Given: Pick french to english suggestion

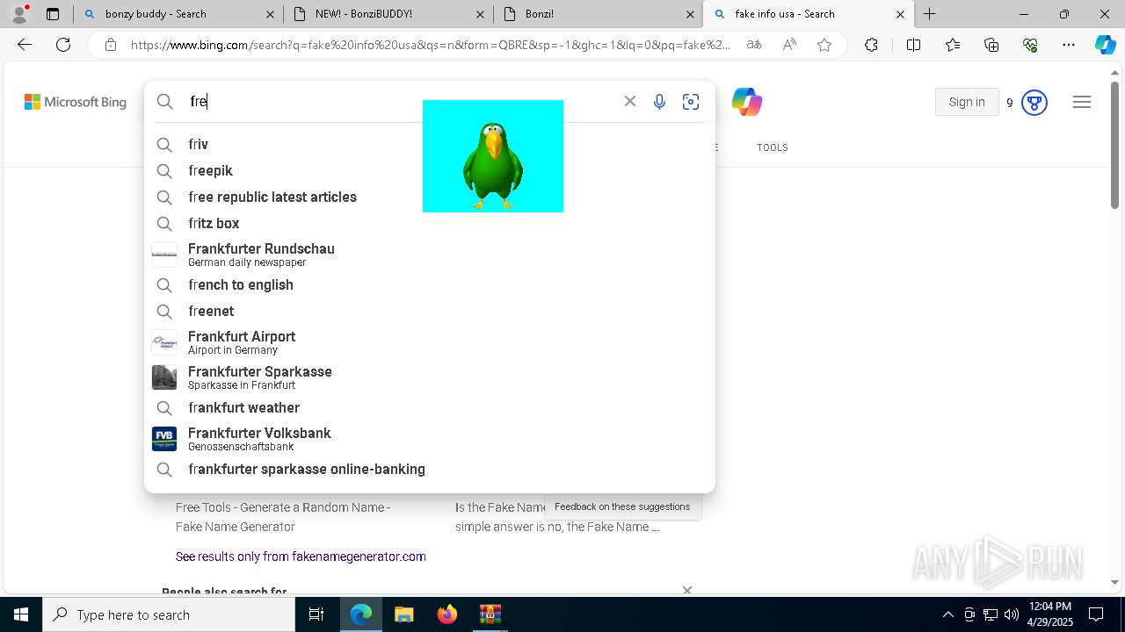Looking at the screenshot, I should point(430,284).
